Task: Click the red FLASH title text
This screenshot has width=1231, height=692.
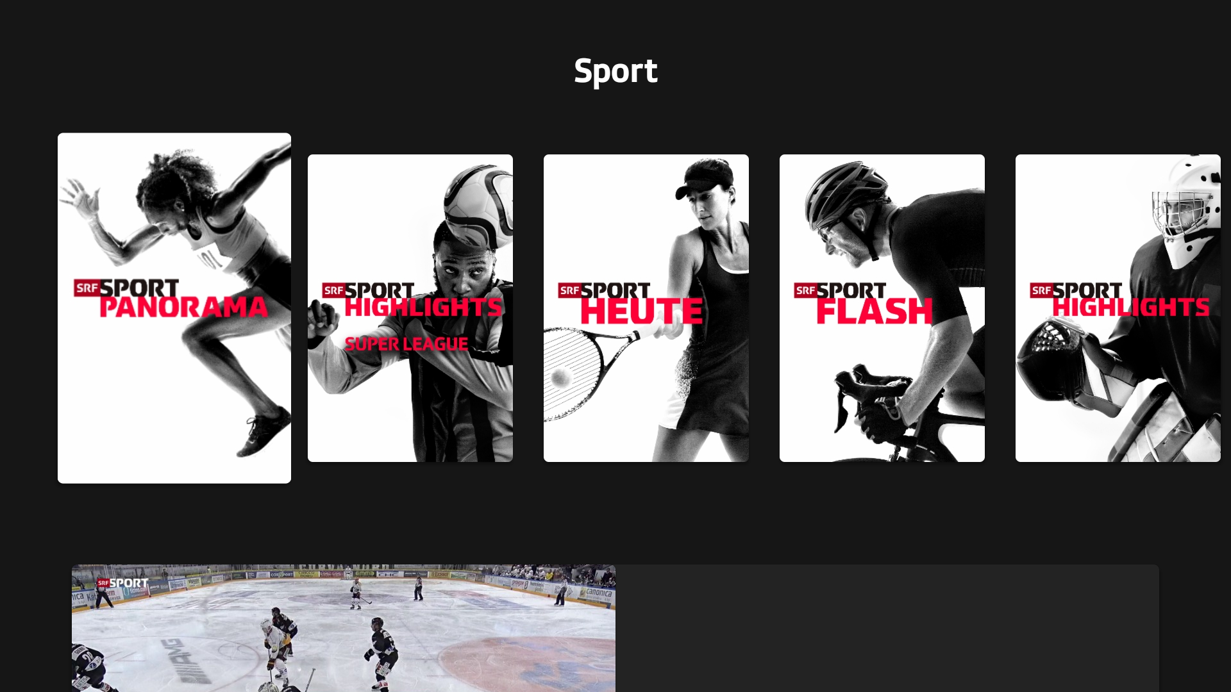Action: (875, 311)
